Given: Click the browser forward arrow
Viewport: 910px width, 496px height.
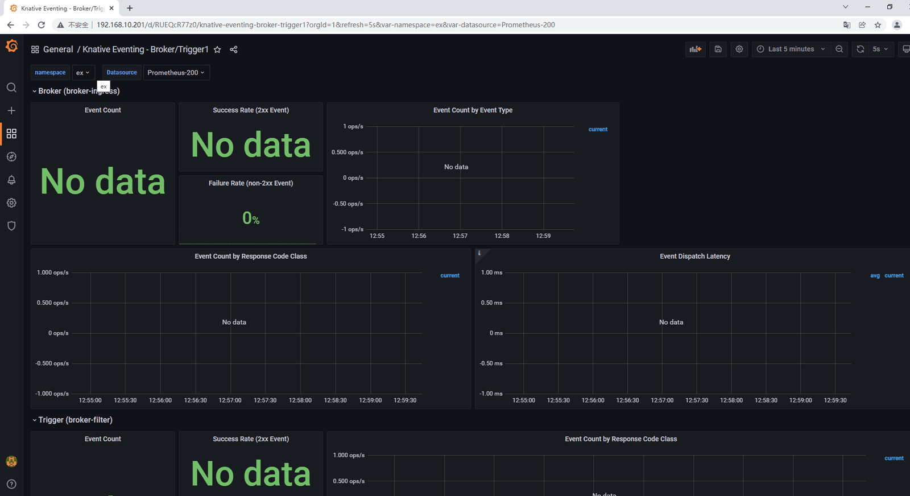Looking at the screenshot, I should point(26,25).
